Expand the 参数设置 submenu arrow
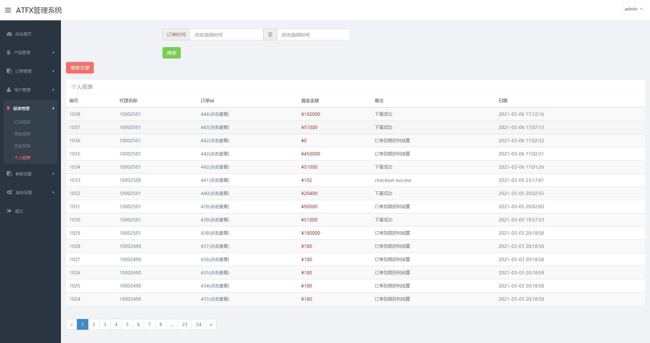This screenshot has width=650, height=343. point(53,174)
